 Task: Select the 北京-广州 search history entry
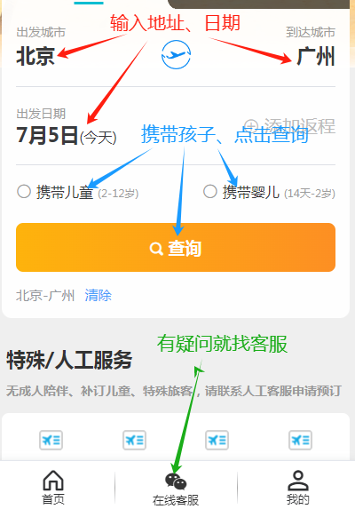[45, 295]
